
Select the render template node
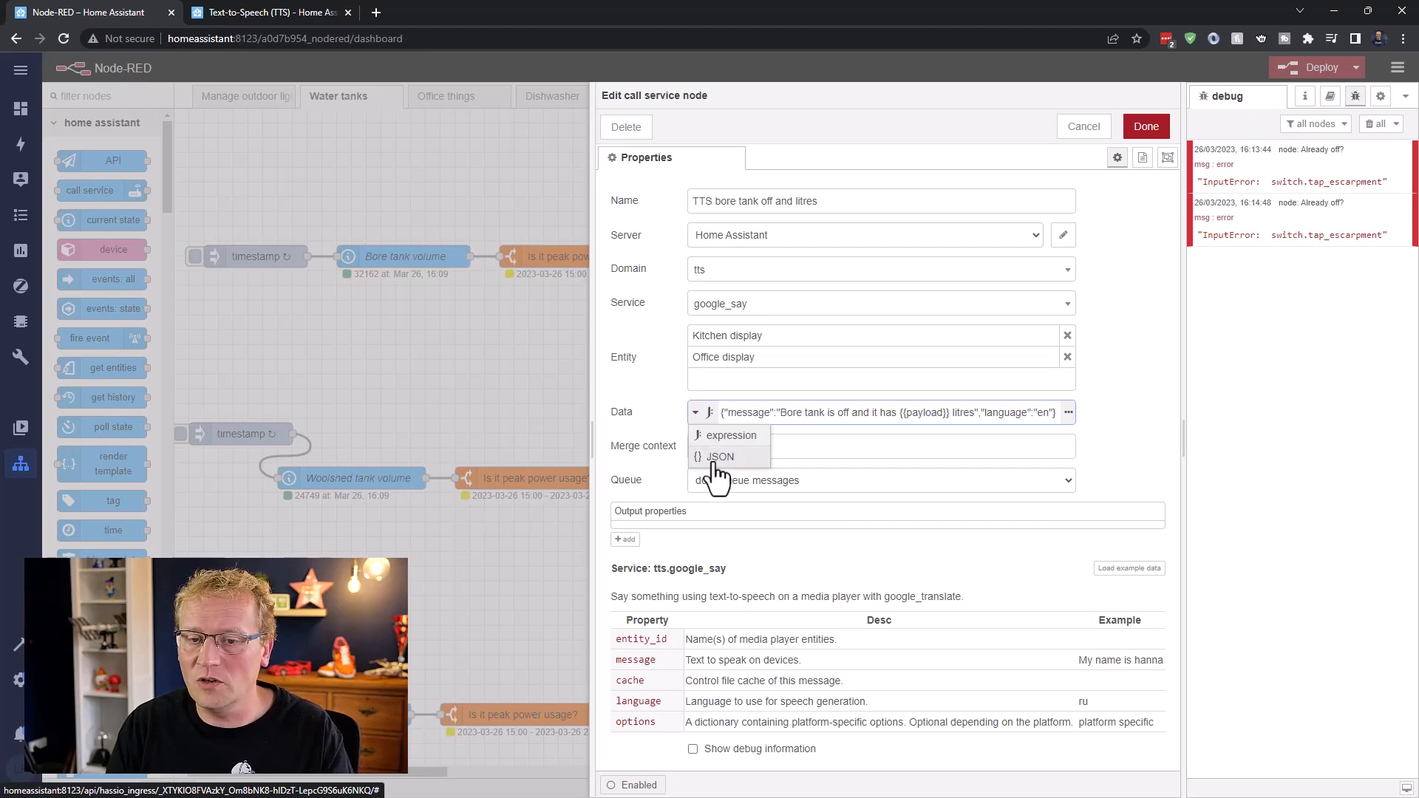point(101,463)
